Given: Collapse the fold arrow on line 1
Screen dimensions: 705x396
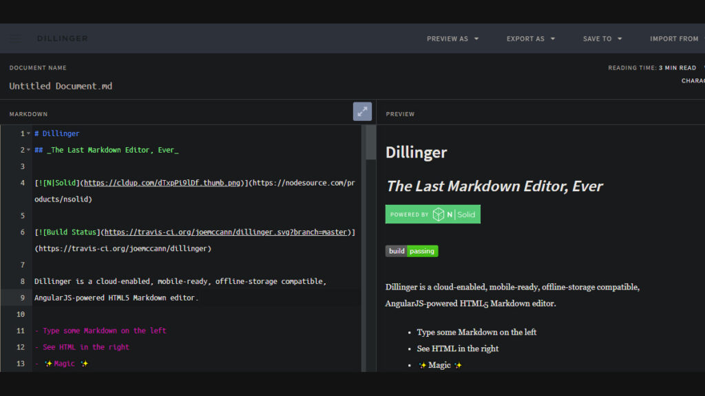Looking at the screenshot, I should (28, 133).
